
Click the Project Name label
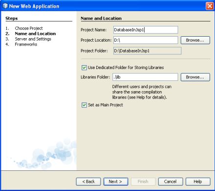94,30
